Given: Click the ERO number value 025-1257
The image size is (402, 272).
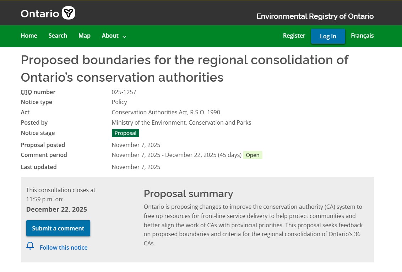Looking at the screenshot, I should (124, 92).
